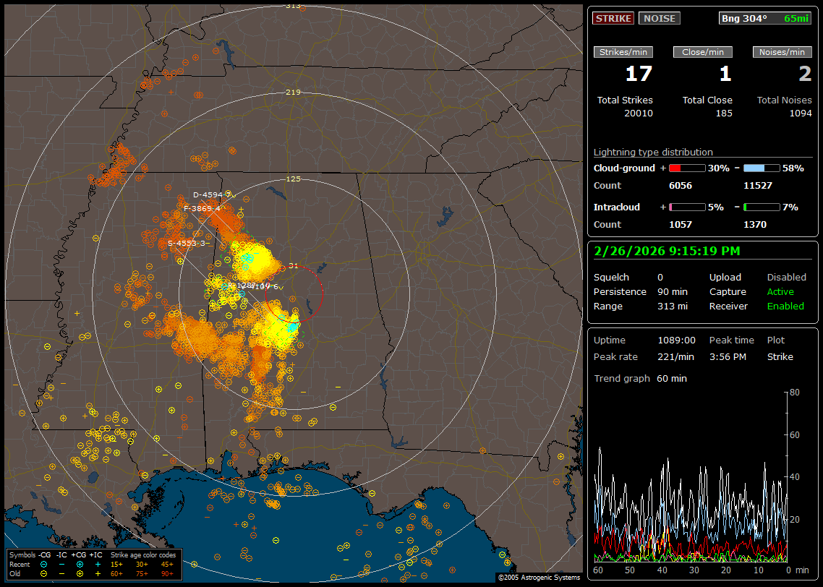Click the Close/min label button
The width and height of the screenshot is (823, 587).
point(703,52)
